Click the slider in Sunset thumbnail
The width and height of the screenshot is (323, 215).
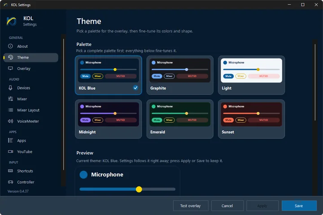251,113
